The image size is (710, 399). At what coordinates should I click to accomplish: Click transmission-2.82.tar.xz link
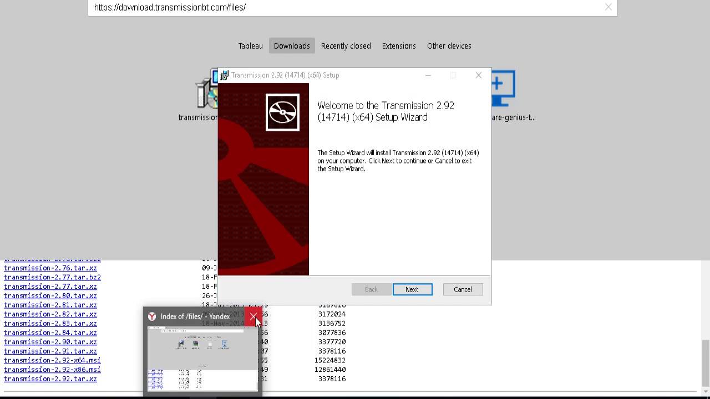click(x=50, y=314)
